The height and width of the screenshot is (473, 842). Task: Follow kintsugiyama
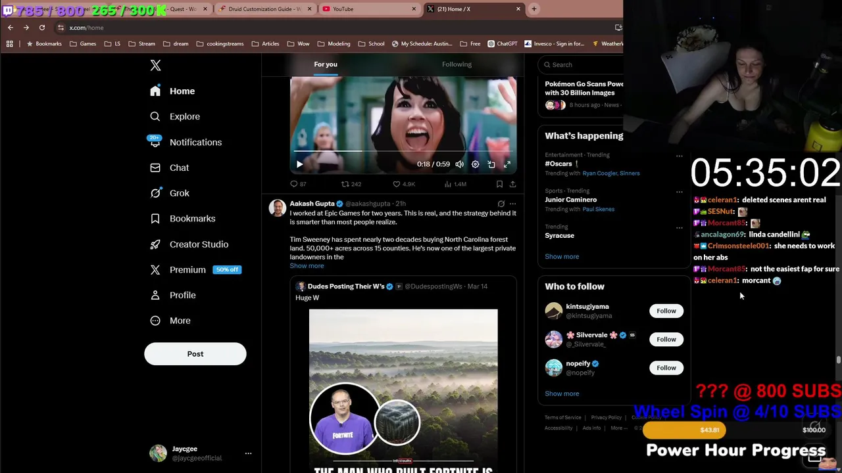tap(666, 311)
